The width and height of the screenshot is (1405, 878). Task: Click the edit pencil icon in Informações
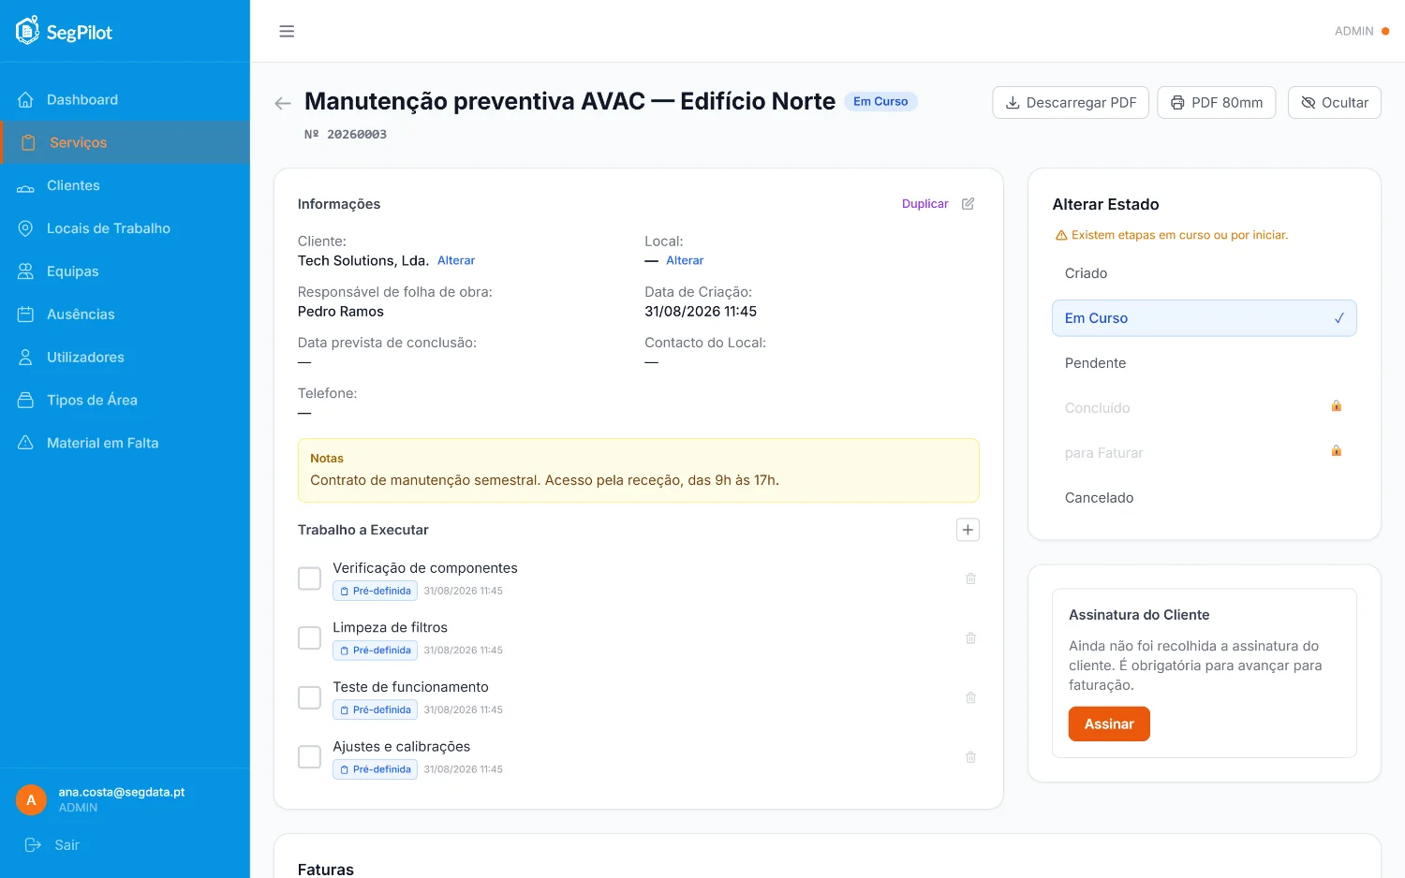tap(968, 203)
